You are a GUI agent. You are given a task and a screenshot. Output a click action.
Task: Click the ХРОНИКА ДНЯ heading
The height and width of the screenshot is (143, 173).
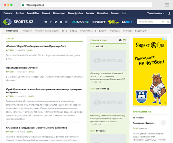(98, 40)
